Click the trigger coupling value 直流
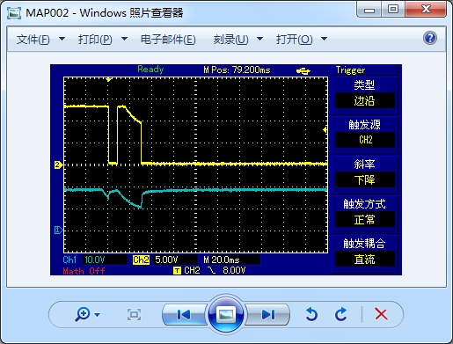Screen dimensions: 453x344 click(364, 260)
